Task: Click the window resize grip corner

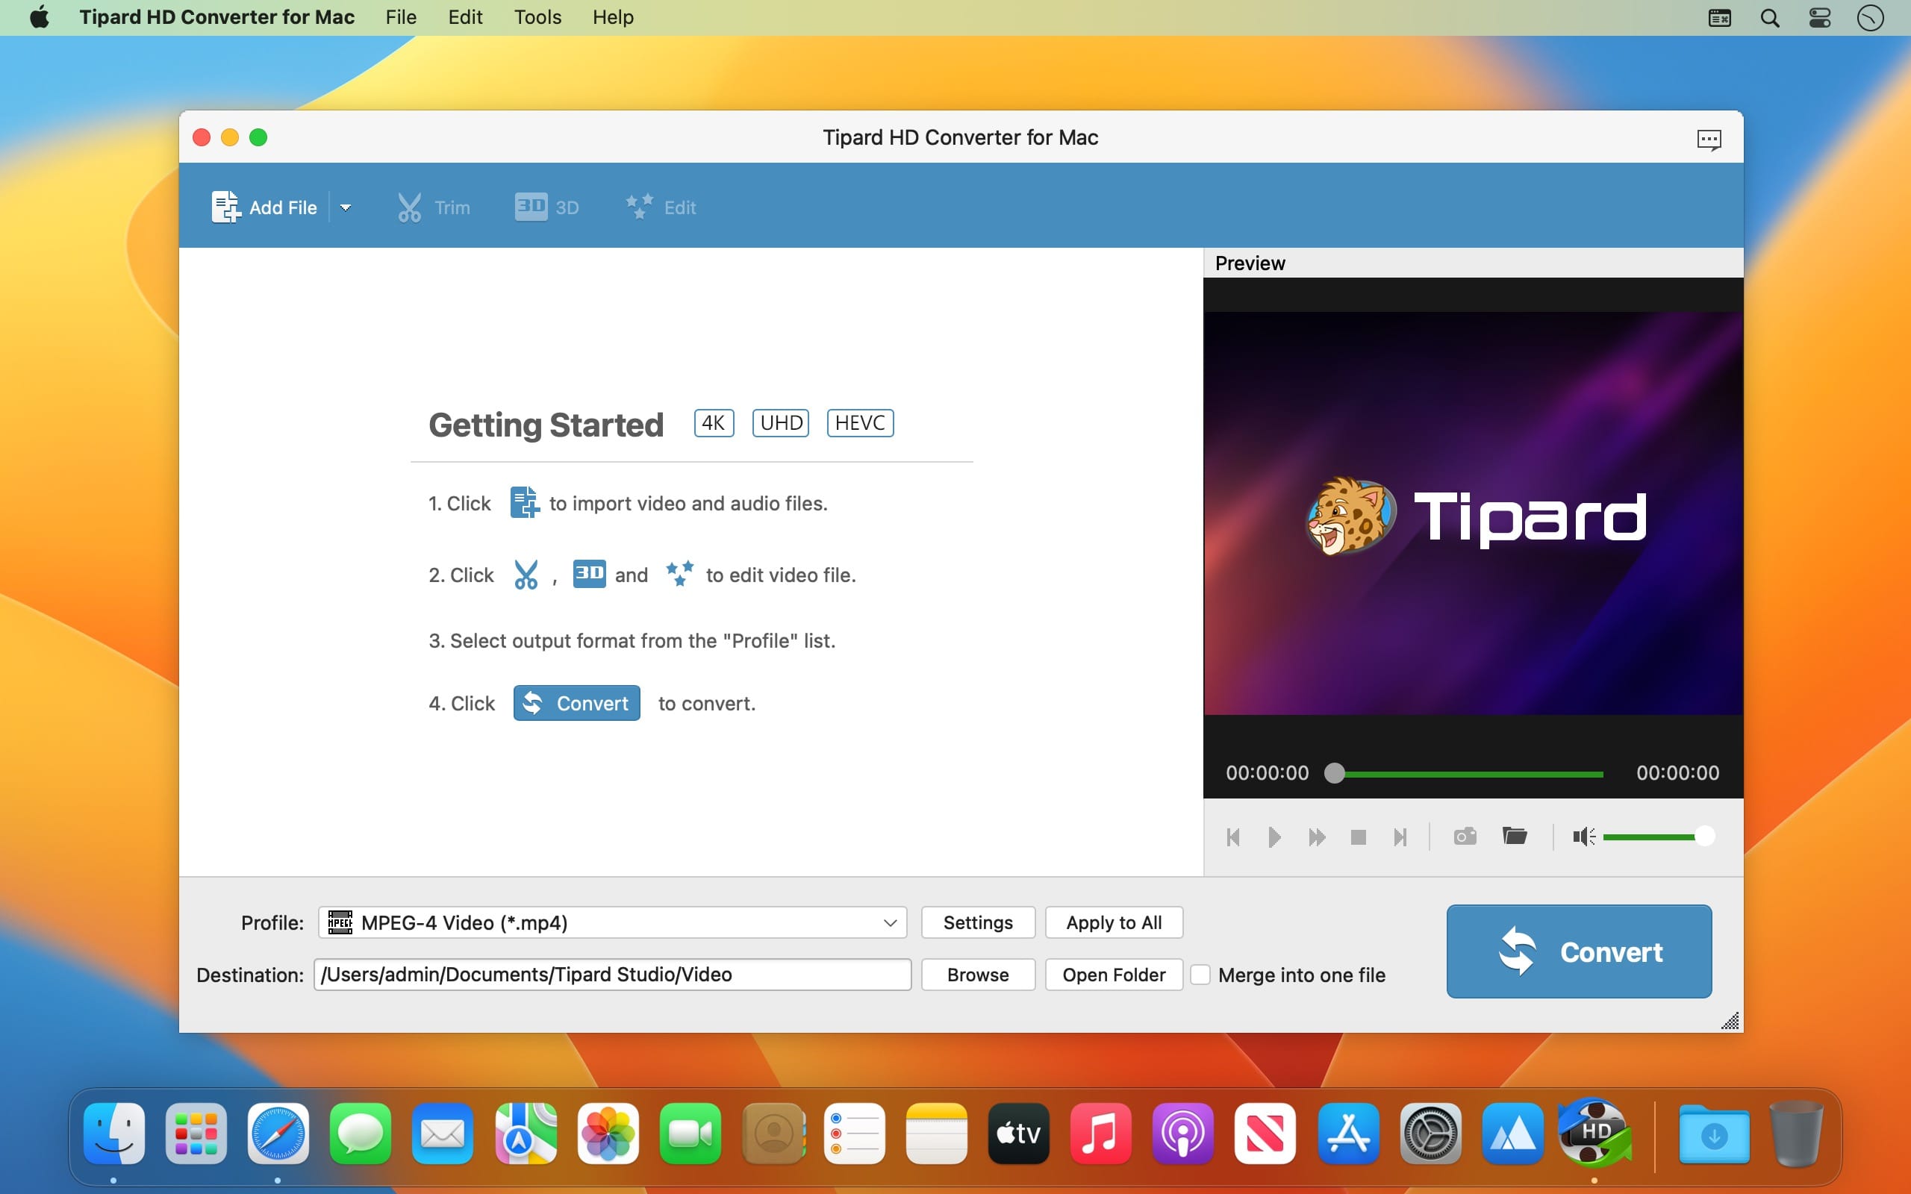Action: (x=1730, y=1021)
